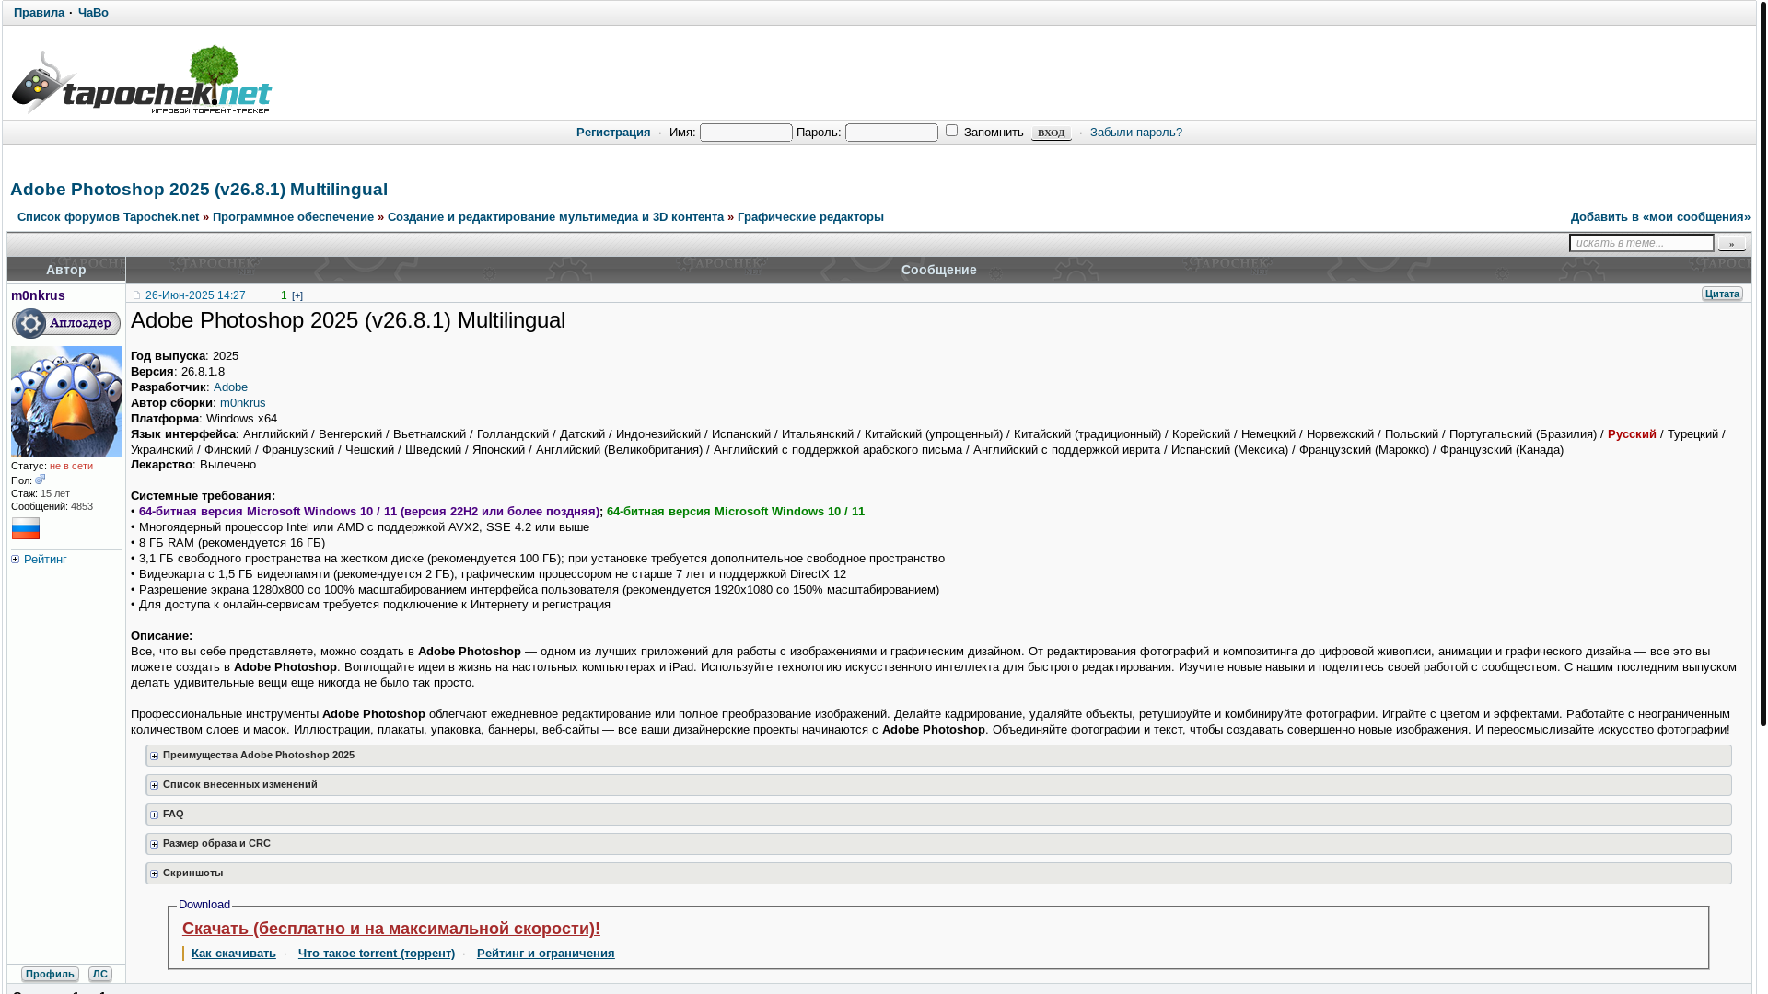Click the male gender icon next to Пол
The image size is (1768, 994).
coord(41,480)
